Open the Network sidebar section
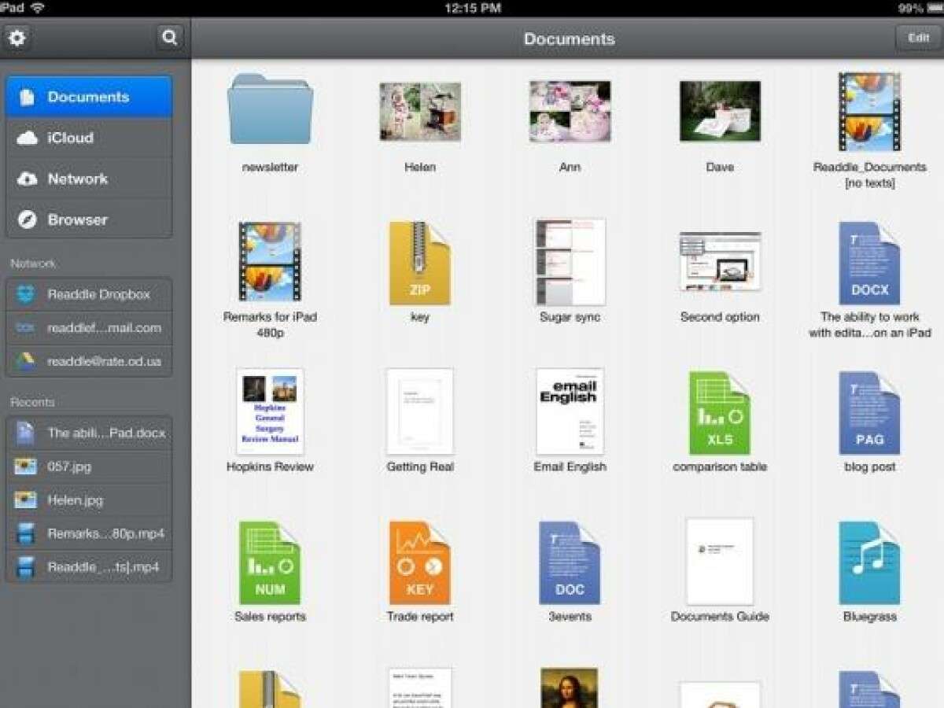 (x=88, y=179)
